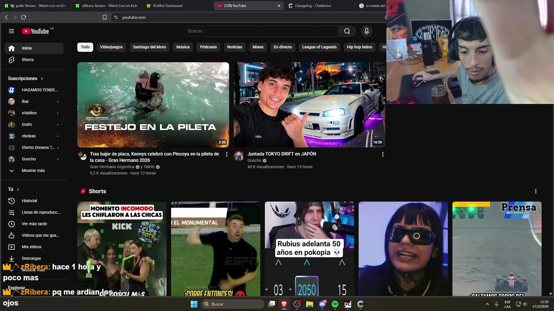Open Spotify from taskbar
The image size is (554, 311).
click(335, 304)
